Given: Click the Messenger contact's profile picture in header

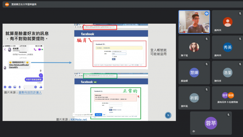Looking at the screenshot, I should coord(9,49).
